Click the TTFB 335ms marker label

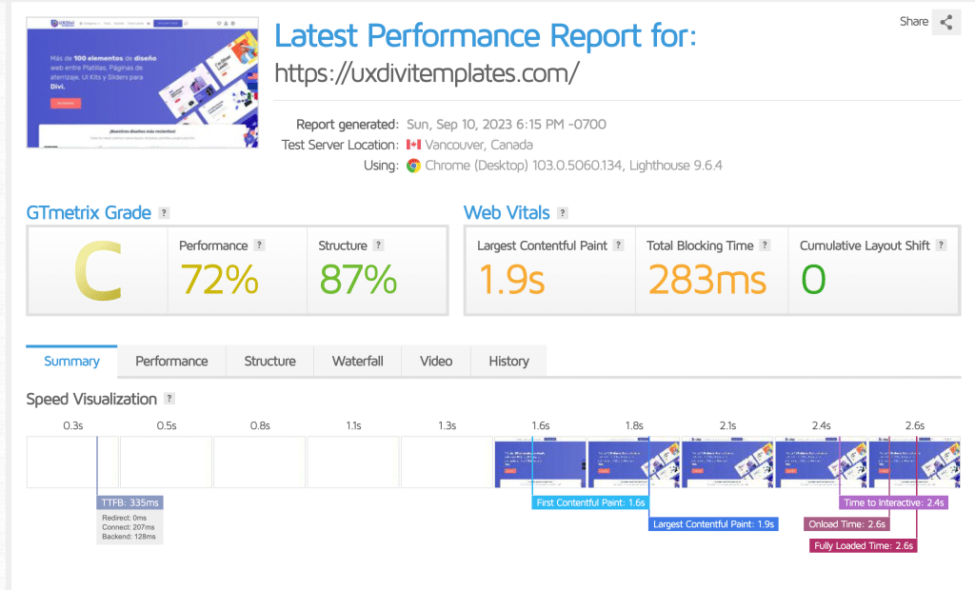(129, 502)
